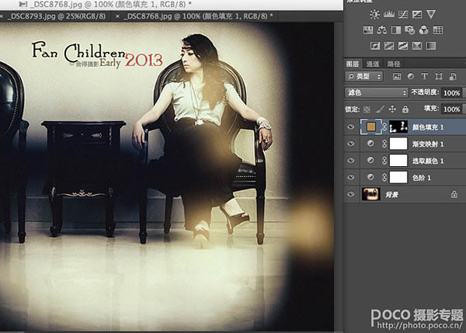This screenshot has height=333, width=466.
Task: Toggle visibility of the 背景 layer
Action: click(351, 194)
